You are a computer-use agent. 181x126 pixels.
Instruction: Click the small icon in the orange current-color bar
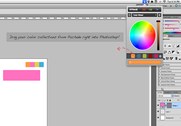point(130,62)
